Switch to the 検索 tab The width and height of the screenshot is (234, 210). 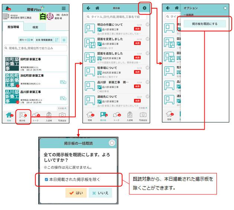35,27
